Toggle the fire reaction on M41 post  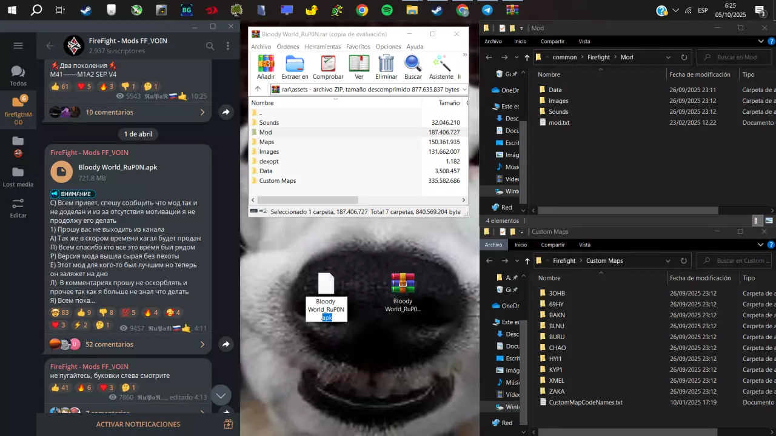107,87
